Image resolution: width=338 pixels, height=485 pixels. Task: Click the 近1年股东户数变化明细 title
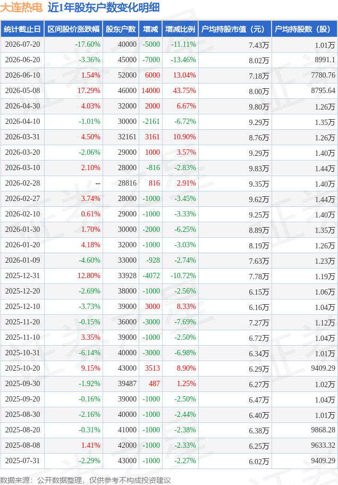tap(104, 7)
